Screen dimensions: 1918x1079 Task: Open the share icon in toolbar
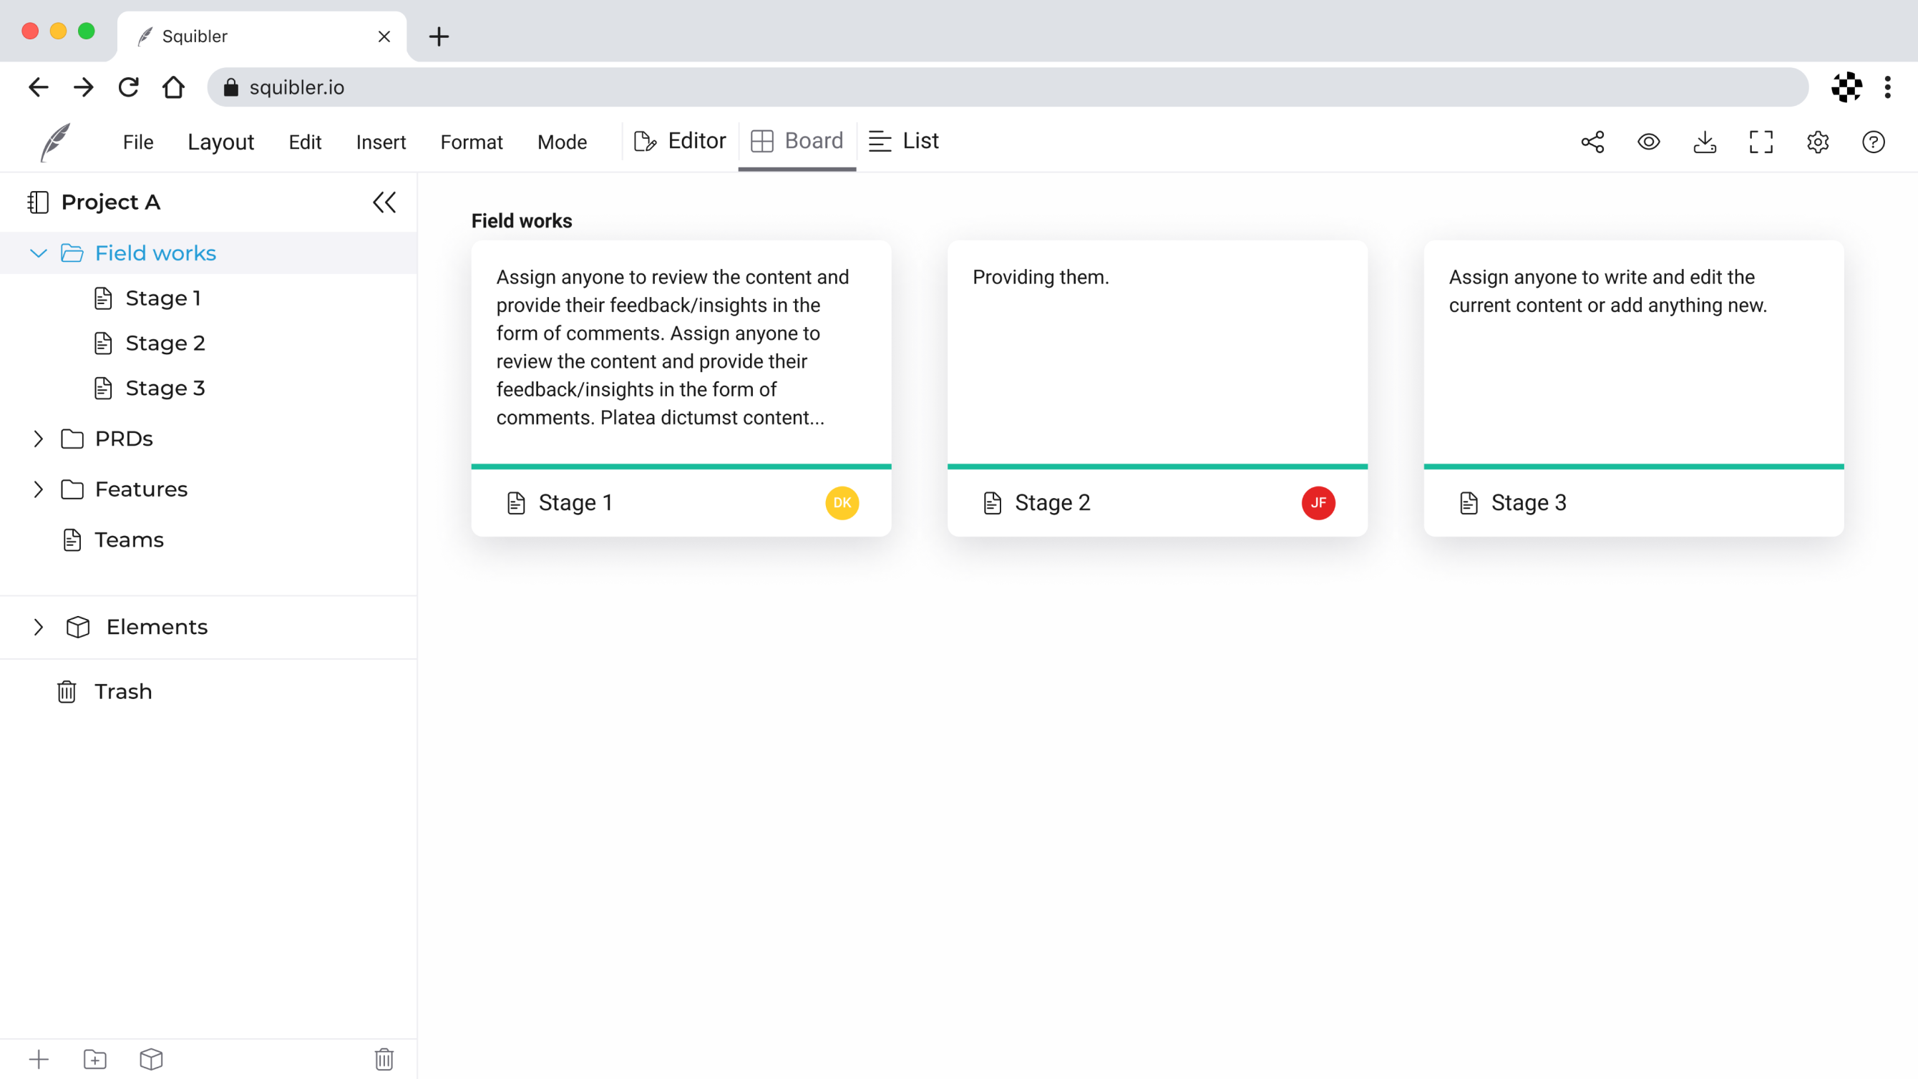[x=1592, y=142]
